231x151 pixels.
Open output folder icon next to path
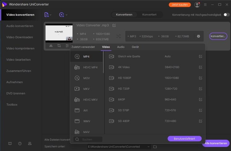(155, 147)
